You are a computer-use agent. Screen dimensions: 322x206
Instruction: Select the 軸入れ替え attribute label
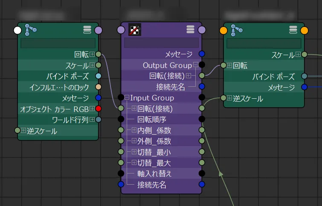154,174
